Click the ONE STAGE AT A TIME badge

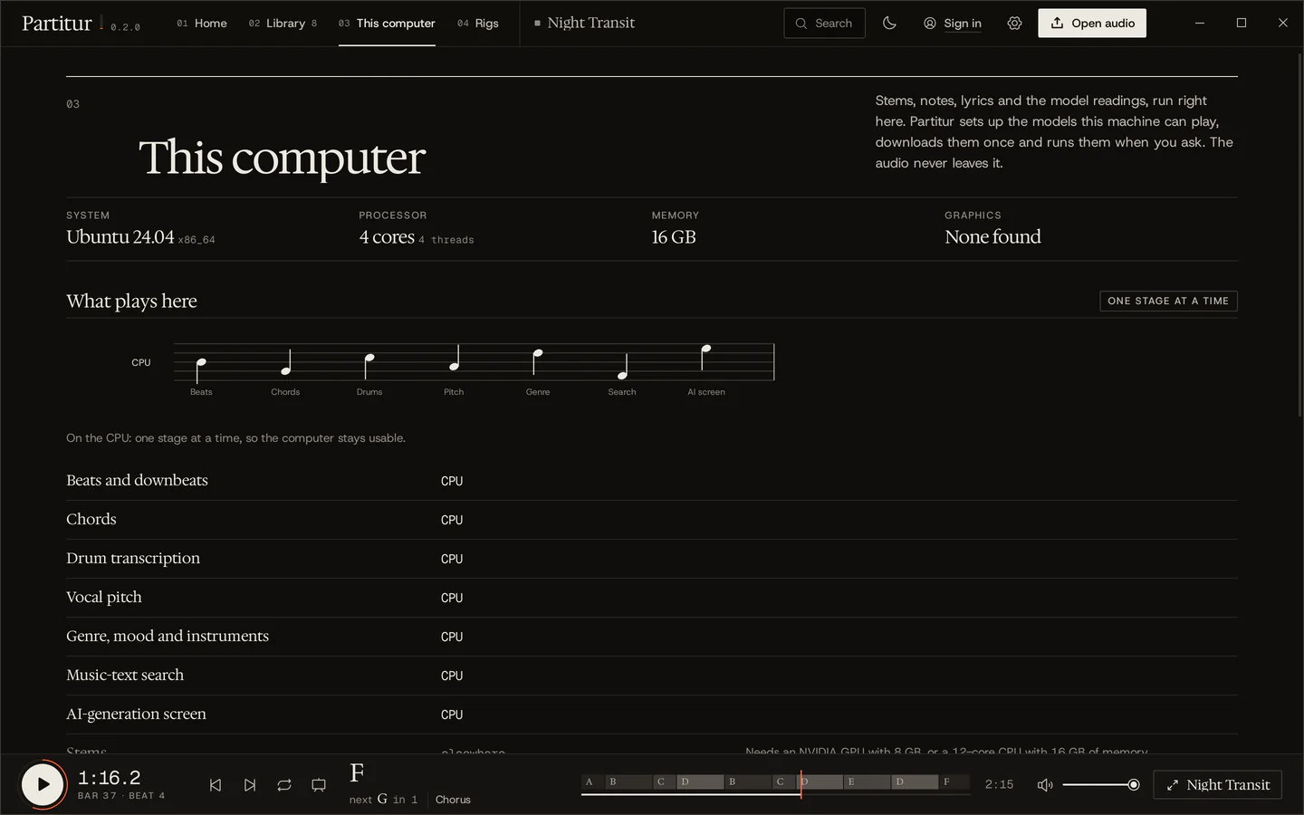click(1168, 301)
